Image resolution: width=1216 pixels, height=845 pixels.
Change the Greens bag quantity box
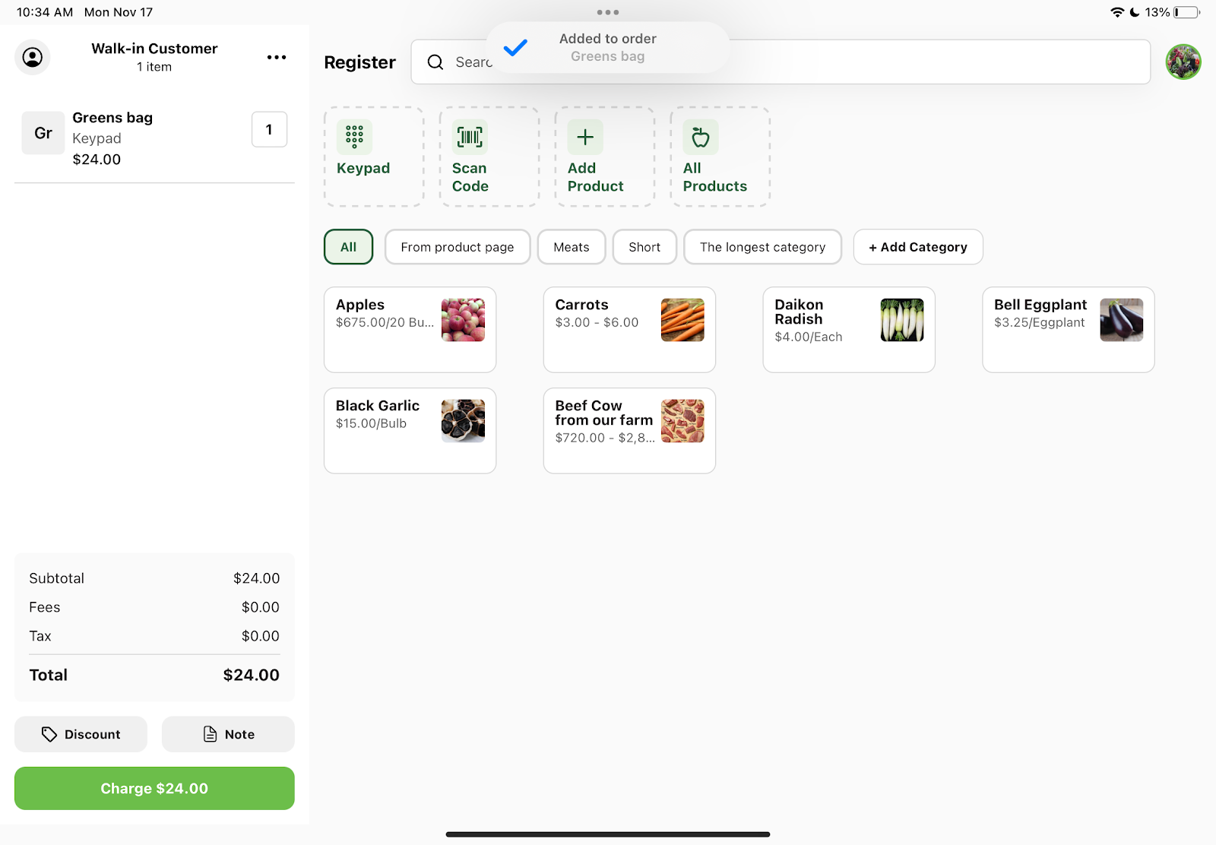click(269, 130)
